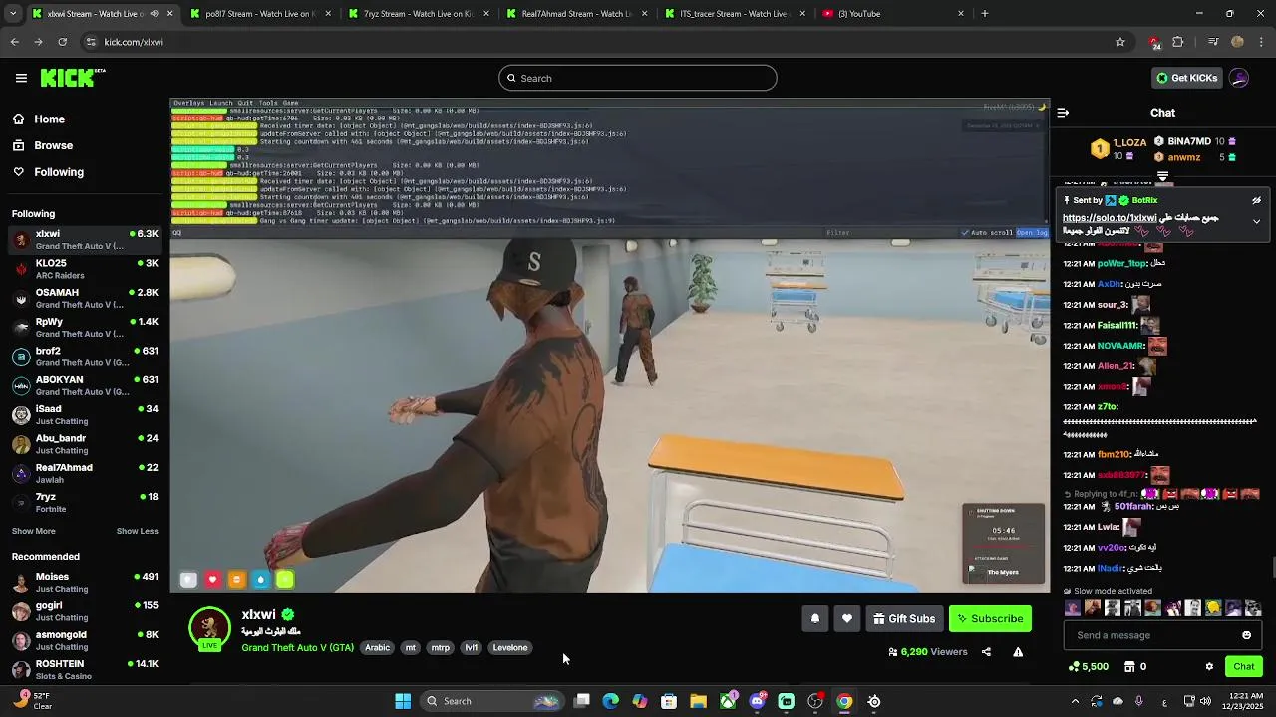Open File Explorer from taskbar
The width and height of the screenshot is (1276, 717).
[x=698, y=701]
